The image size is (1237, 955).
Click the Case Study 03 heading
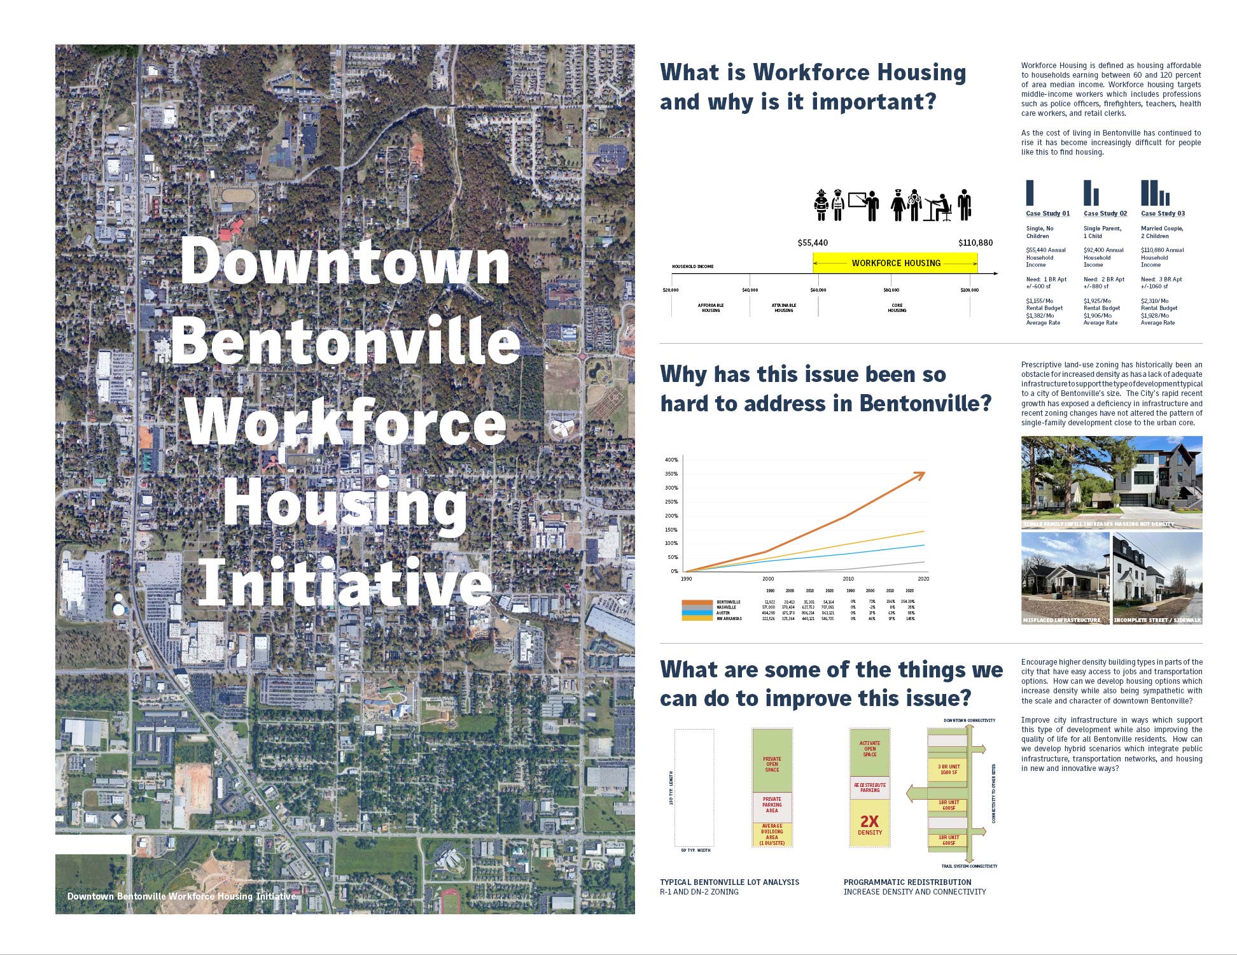click(1163, 214)
